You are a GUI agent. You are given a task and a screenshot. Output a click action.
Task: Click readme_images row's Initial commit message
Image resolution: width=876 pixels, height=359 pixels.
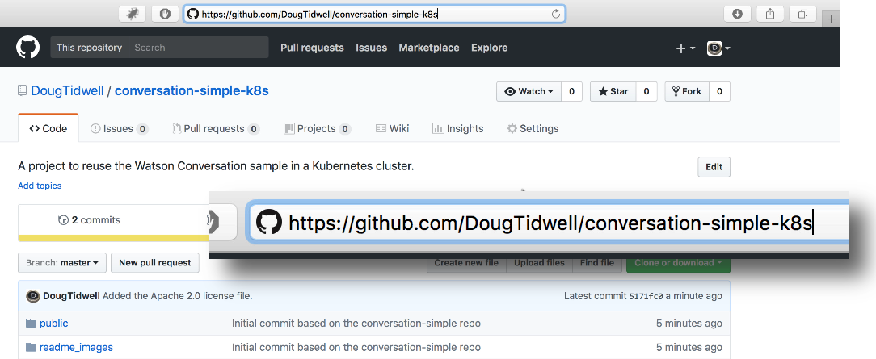[x=356, y=347]
